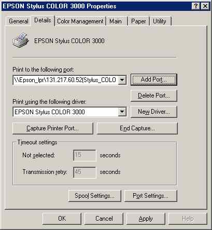
Task: Click the End Capture button
Action: (x=137, y=128)
